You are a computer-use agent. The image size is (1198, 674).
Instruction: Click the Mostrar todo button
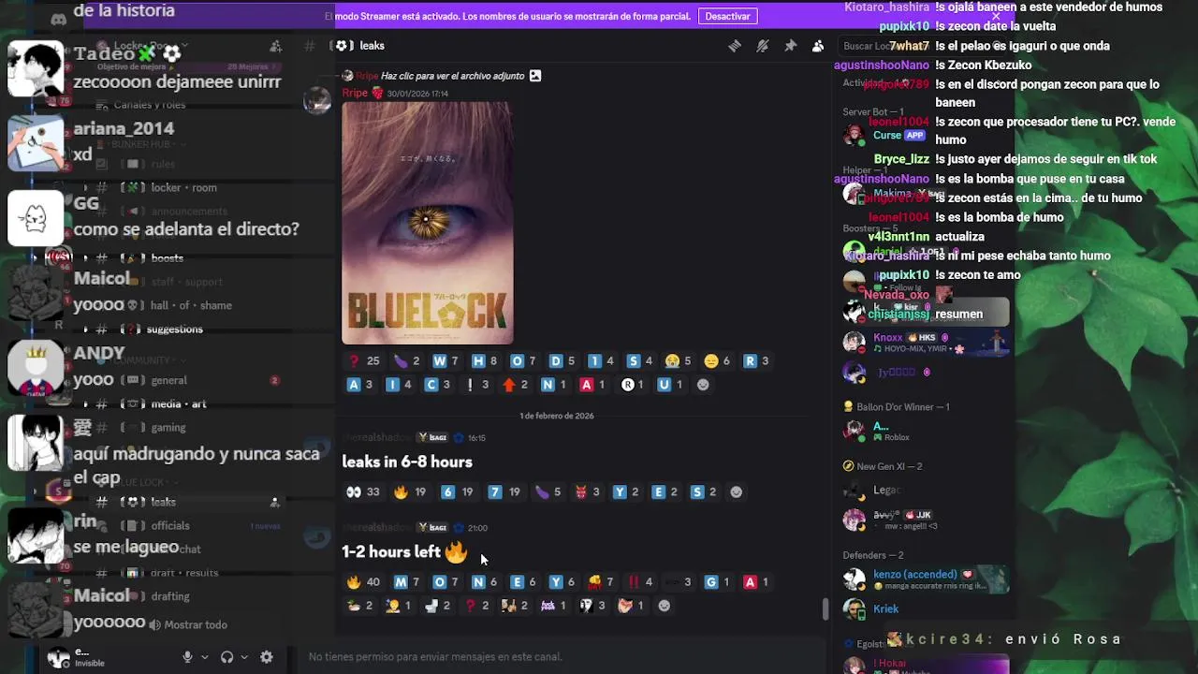click(187, 625)
